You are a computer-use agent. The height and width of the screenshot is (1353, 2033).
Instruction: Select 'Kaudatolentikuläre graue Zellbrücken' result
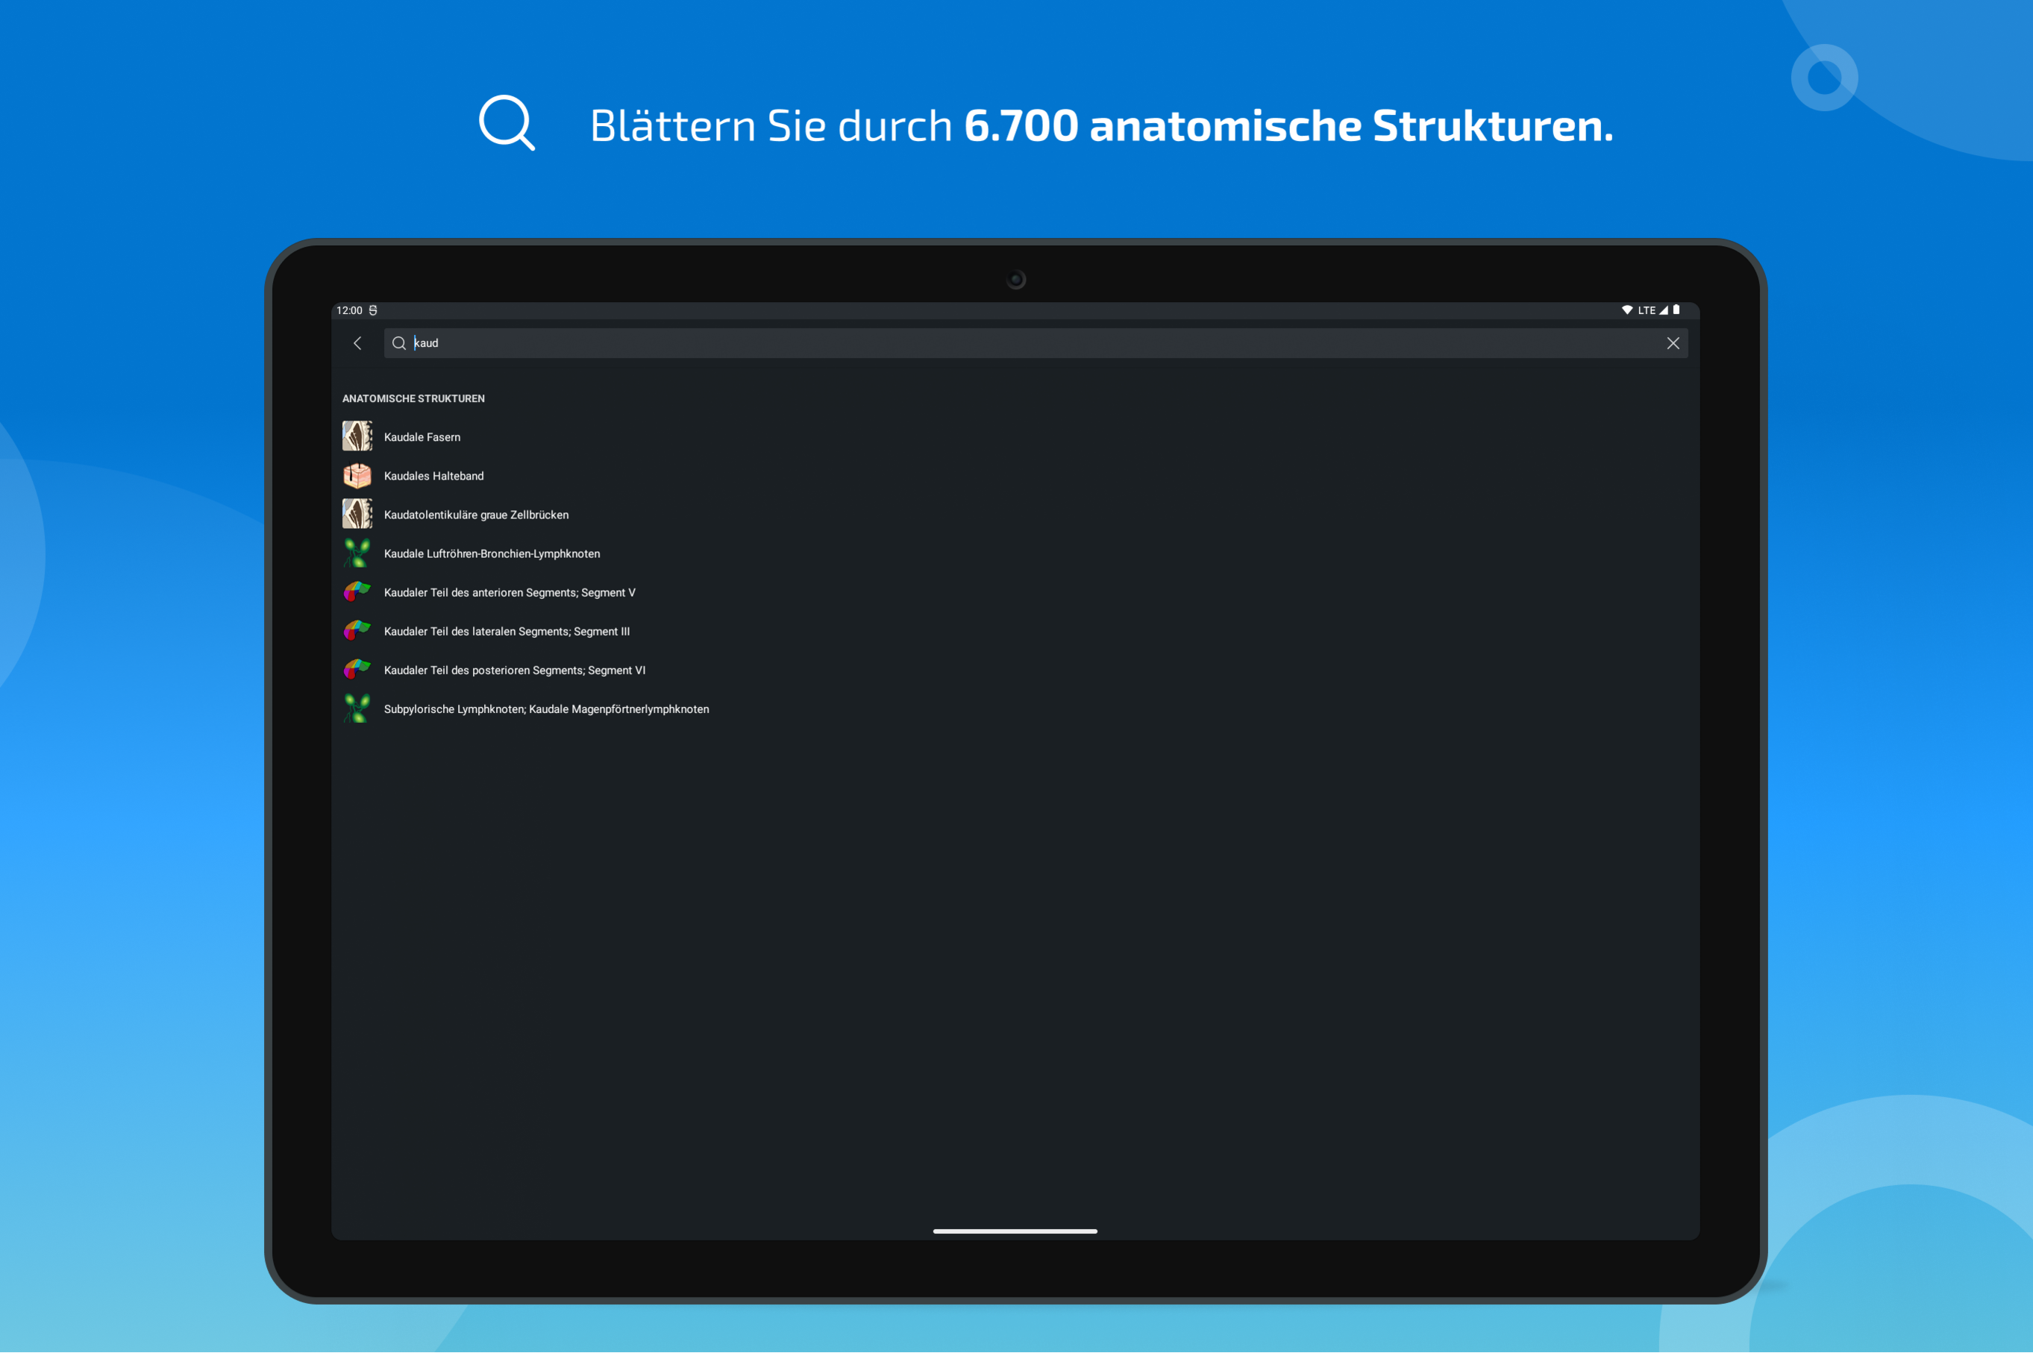[476, 515]
